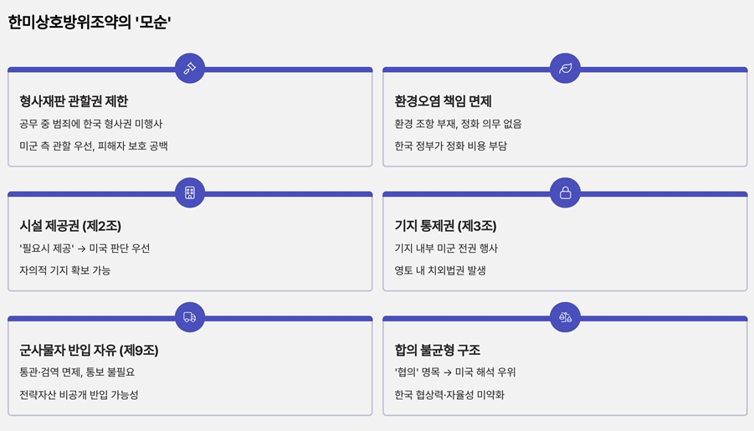
Task: Select the 형사재판 관할권 제한 heading
Action: (x=74, y=101)
